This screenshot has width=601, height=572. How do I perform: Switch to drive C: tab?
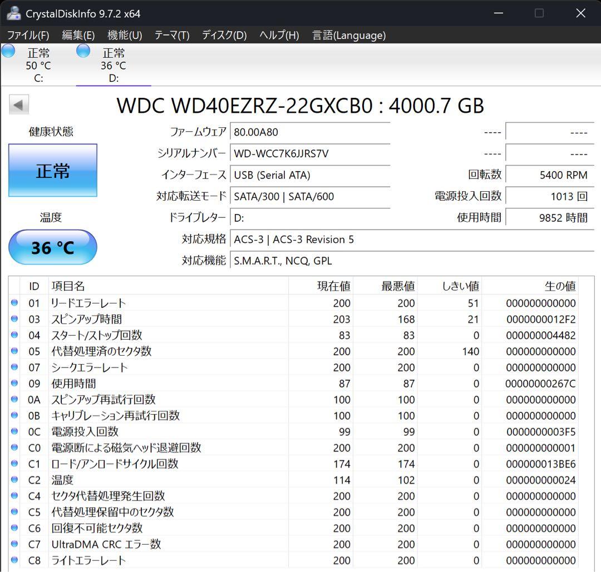pyautogui.click(x=37, y=64)
